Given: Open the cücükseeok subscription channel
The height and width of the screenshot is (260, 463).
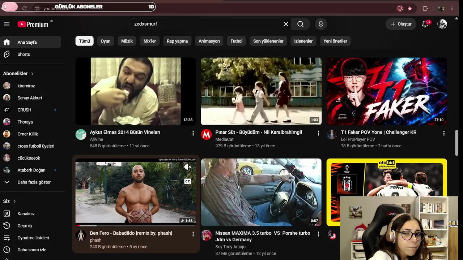Looking at the screenshot, I should [x=30, y=158].
